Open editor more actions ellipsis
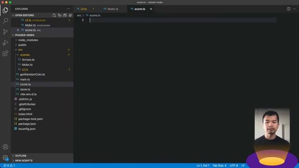This screenshot has height=168, width=299. 294,9
